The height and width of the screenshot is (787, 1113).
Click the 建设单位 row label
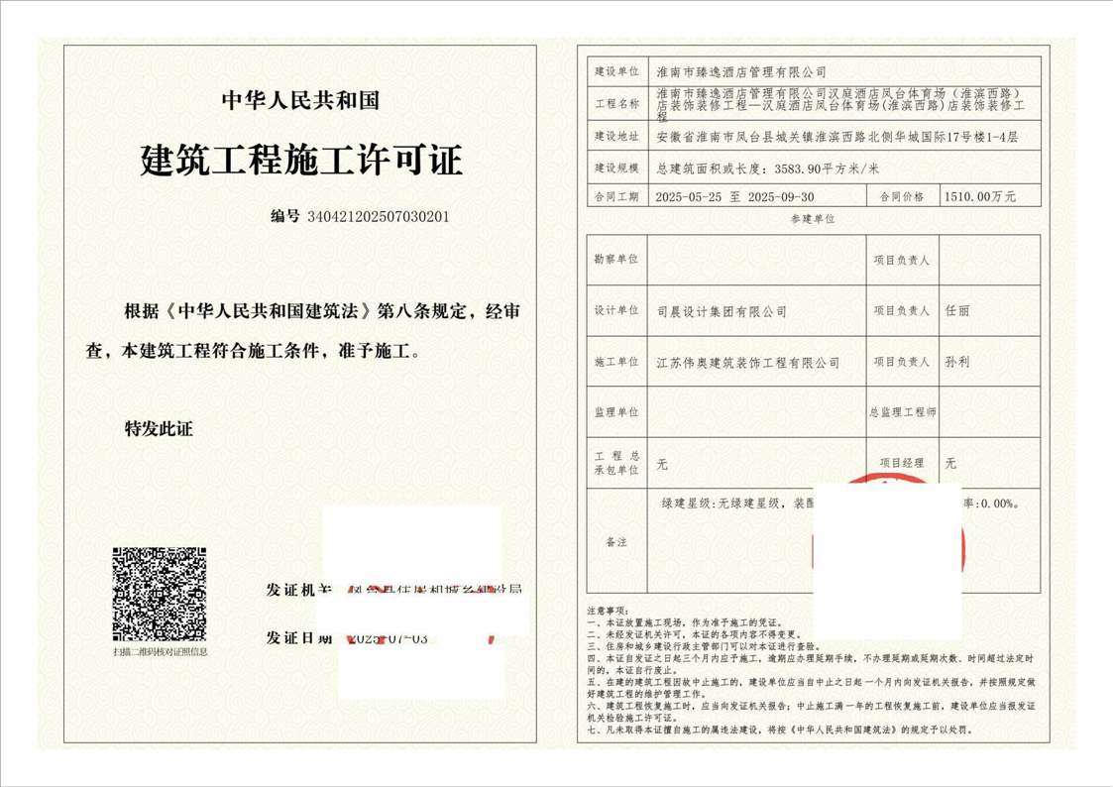point(616,71)
